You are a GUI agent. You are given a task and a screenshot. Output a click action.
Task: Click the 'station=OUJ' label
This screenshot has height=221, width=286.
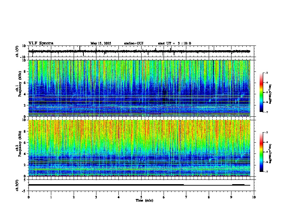tap(134, 43)
